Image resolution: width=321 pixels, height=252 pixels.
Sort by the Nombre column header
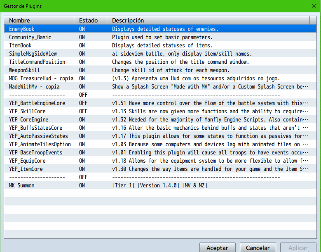click(39, 20)
